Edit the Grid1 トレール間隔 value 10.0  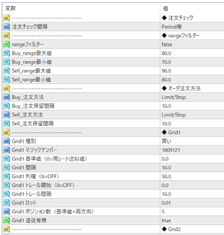[x=167, y=194]
